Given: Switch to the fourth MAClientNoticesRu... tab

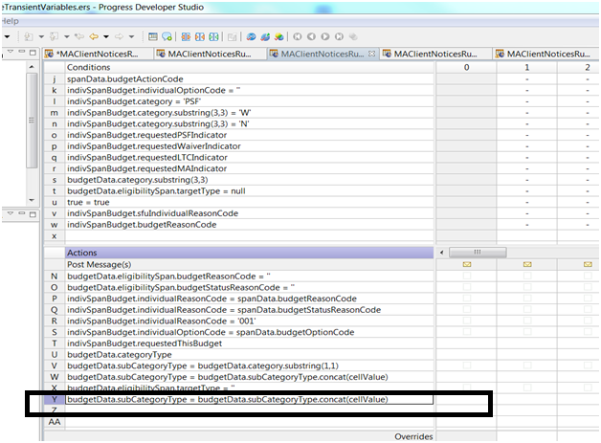Looking at the screenshot, I should coord(435,54).
